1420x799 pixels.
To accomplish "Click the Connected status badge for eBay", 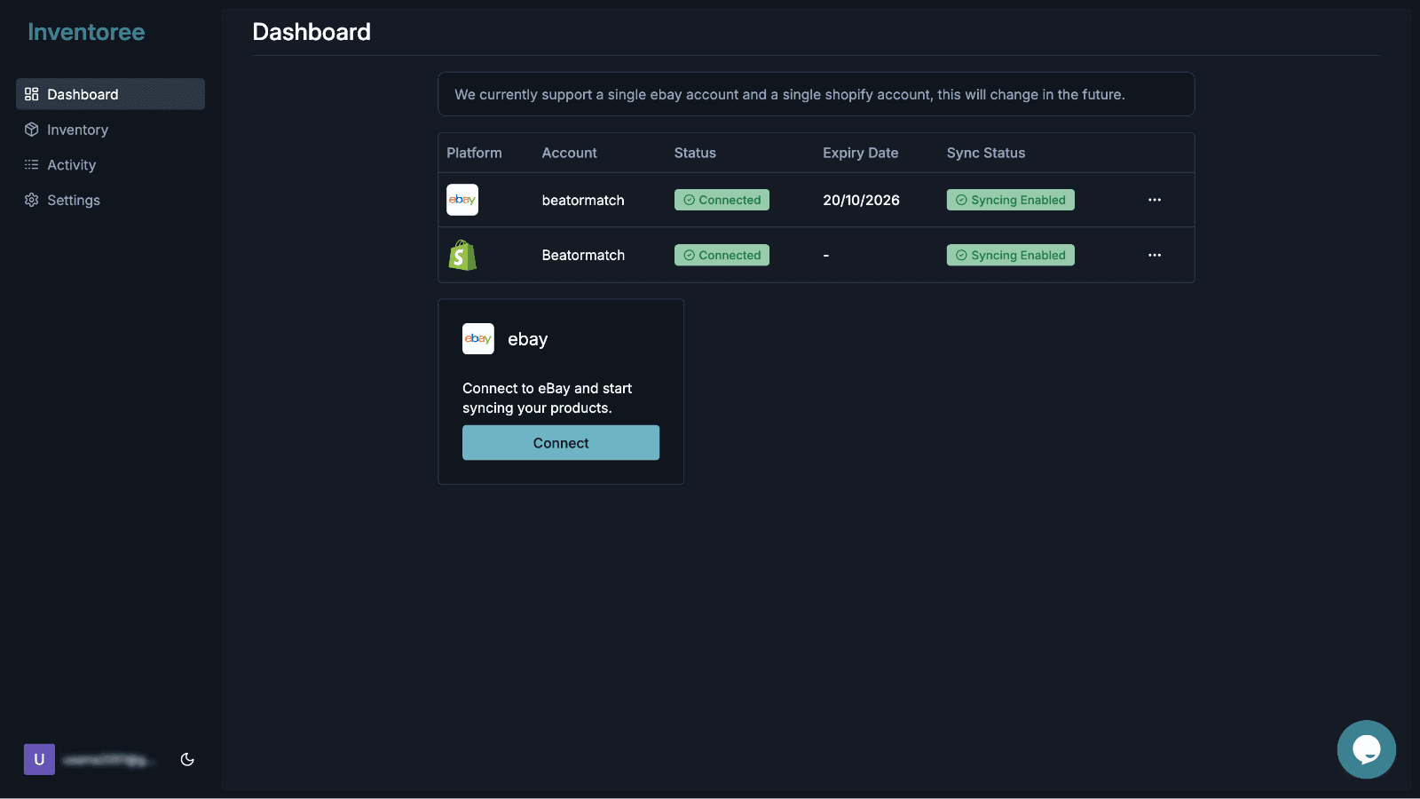I will tap(722, 200).
